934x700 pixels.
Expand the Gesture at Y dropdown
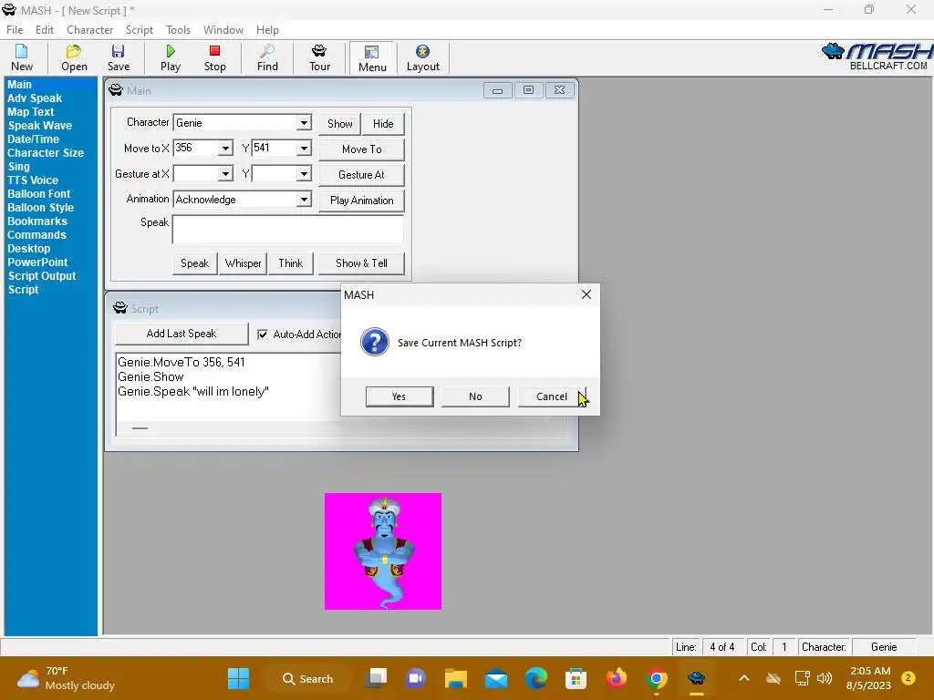pyautogui.click(x=304, y=174)
